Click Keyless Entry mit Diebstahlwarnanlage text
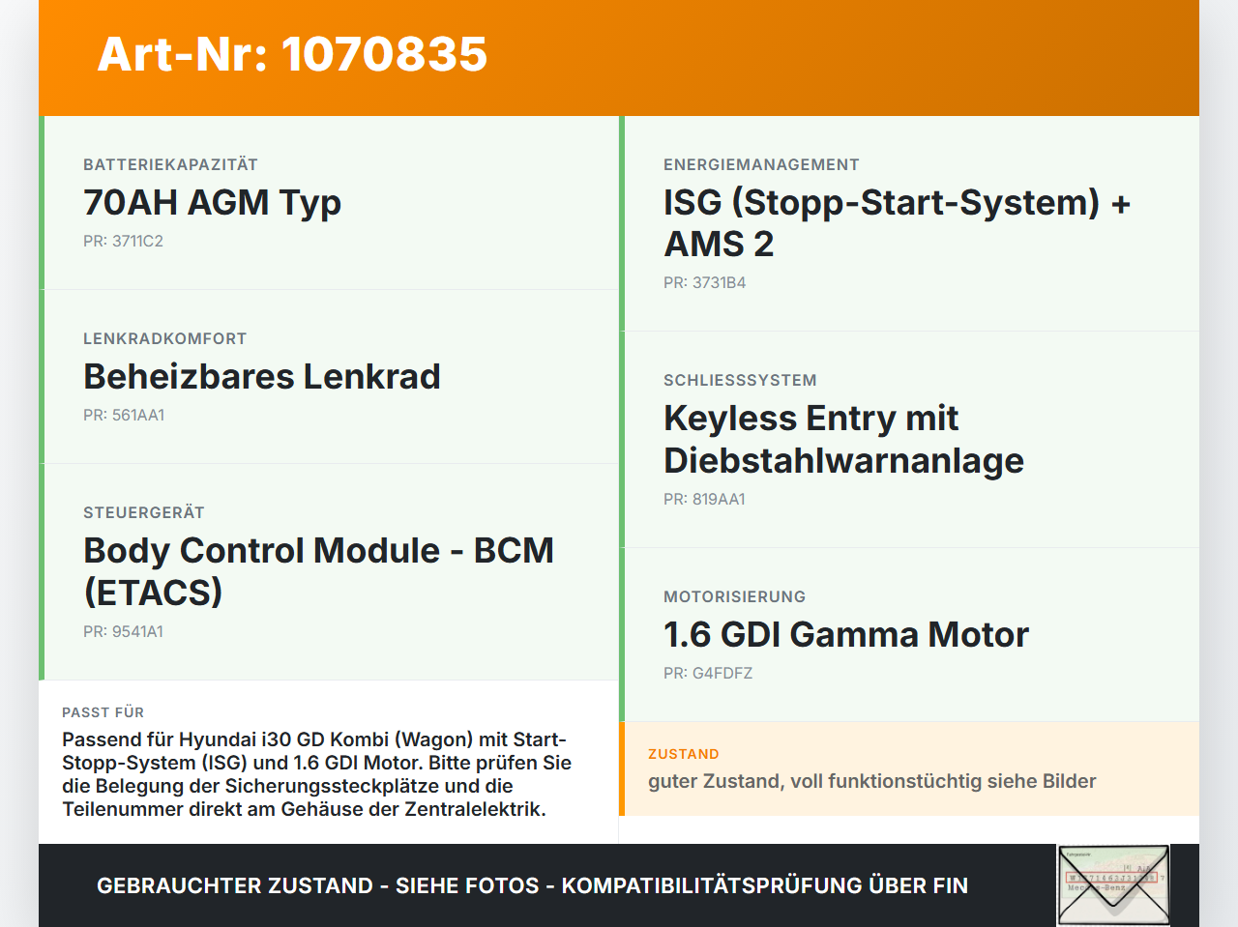The height and width of the screenshot is (927, 1238). tap(843, 439)
